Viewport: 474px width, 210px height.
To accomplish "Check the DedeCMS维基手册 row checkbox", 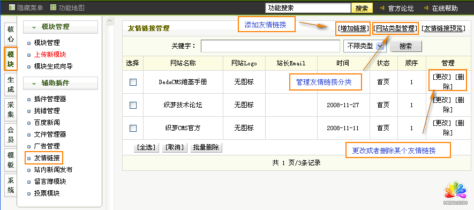I will [133, 82].
